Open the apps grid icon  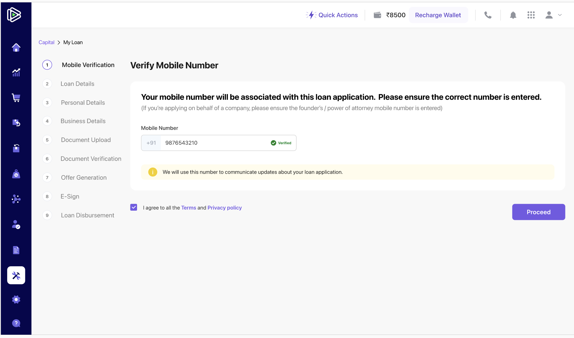[x=531, y=15]
